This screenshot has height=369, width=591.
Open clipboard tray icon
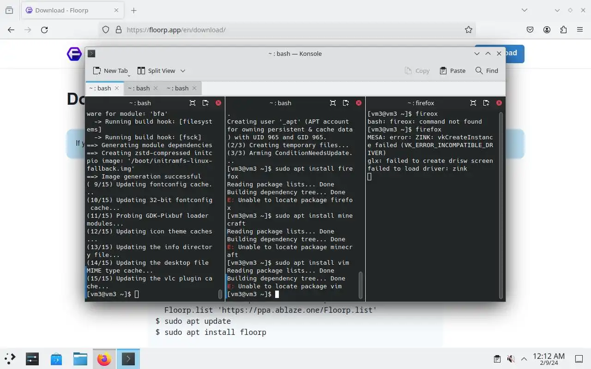(497, 358)
